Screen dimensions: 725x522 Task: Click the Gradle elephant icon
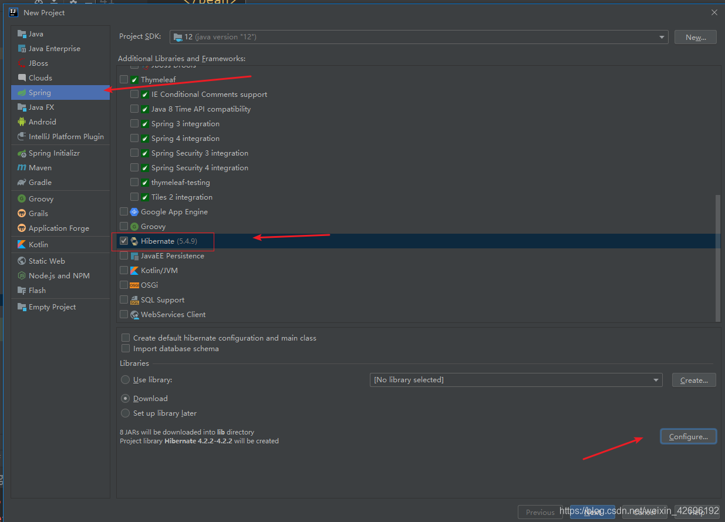point(22,183)
